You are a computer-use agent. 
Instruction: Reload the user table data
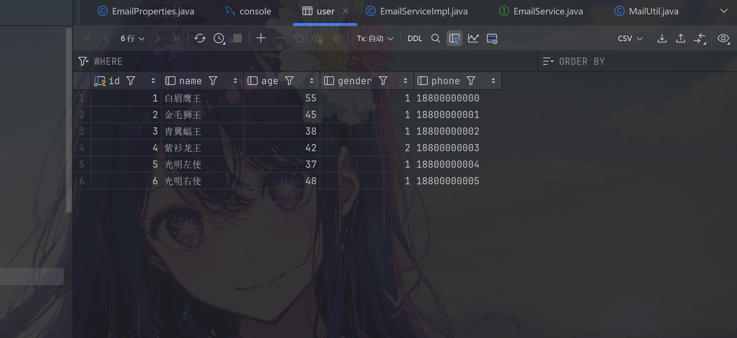click(x=200, y=38)
